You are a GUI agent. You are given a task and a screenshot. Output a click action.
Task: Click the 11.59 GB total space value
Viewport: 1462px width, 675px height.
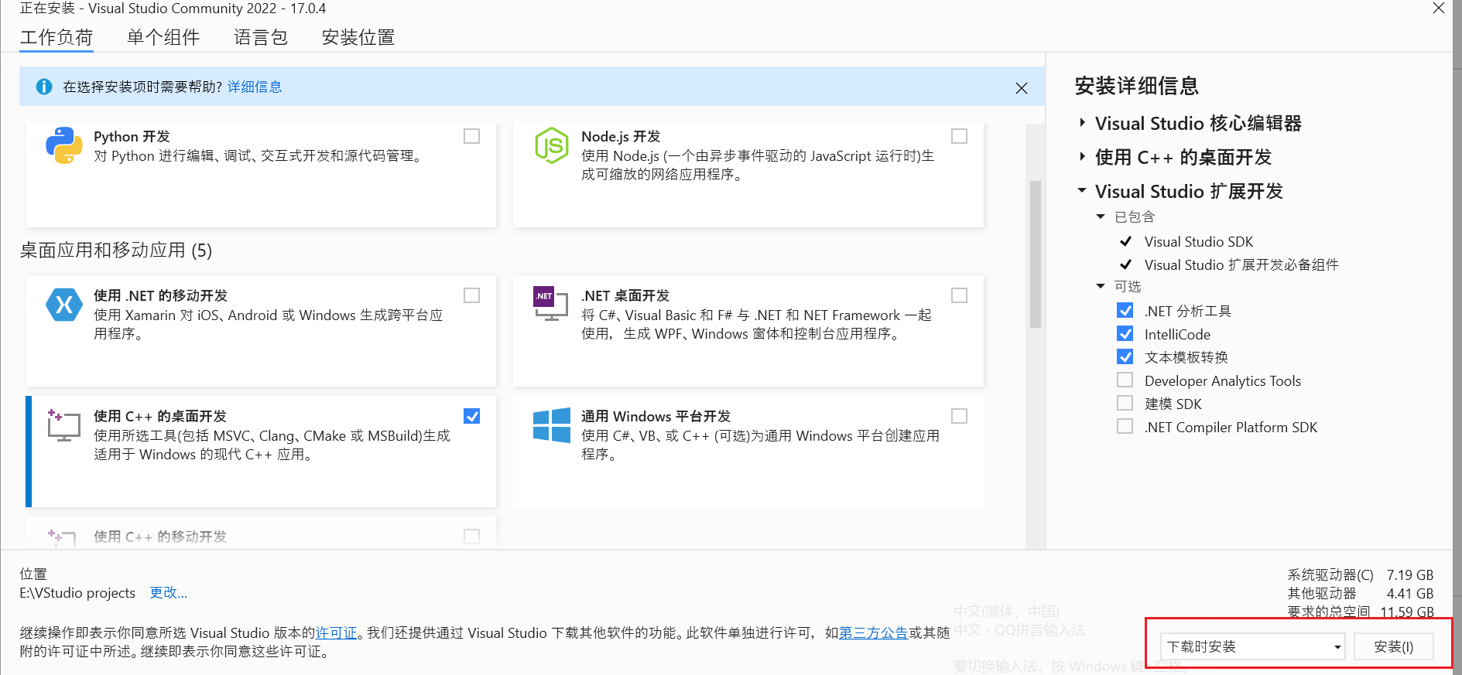[x=1407, y=612]
